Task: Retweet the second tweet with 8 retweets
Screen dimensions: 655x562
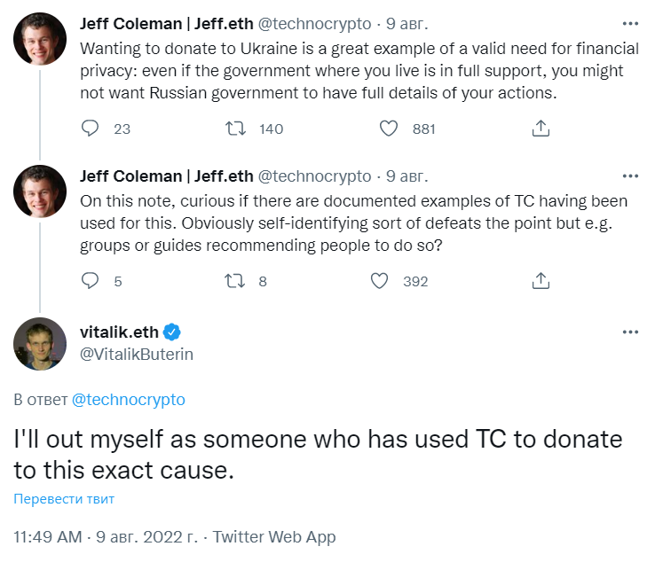Action: [235, 281]
